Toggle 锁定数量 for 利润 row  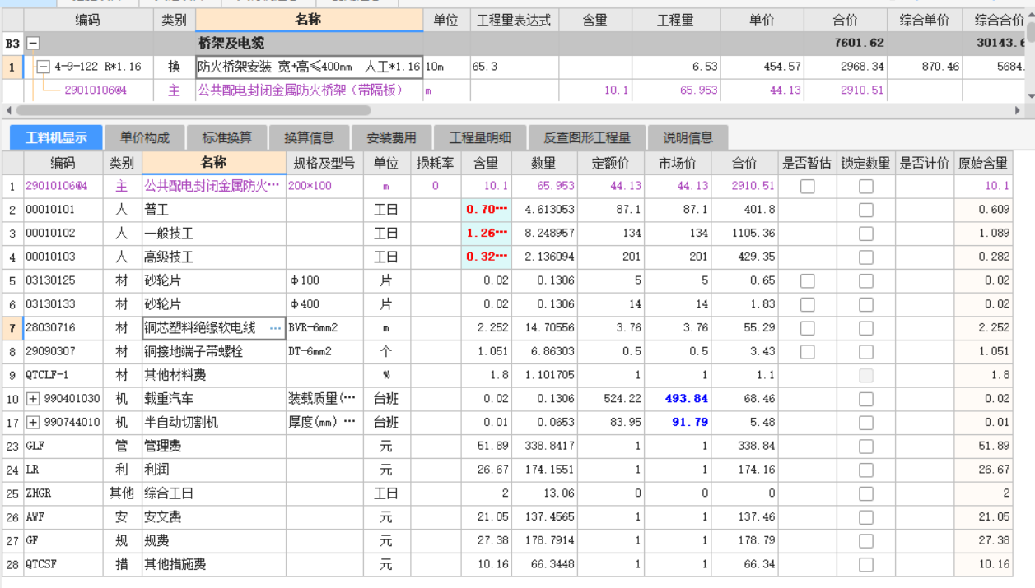point(866,470)
